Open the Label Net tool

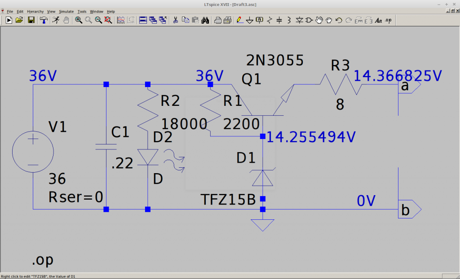[x=259, y=20]
